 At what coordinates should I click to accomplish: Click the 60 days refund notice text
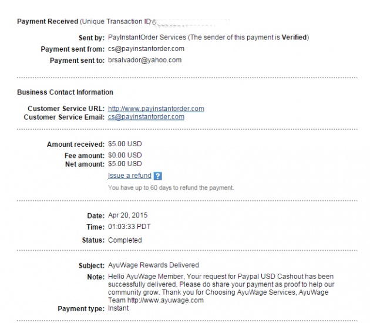(171, 188)
